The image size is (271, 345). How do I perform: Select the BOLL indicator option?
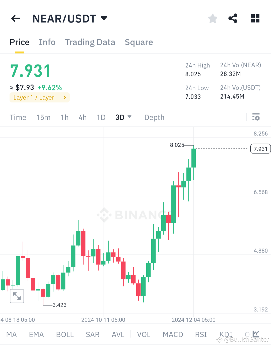click(65, 334)
